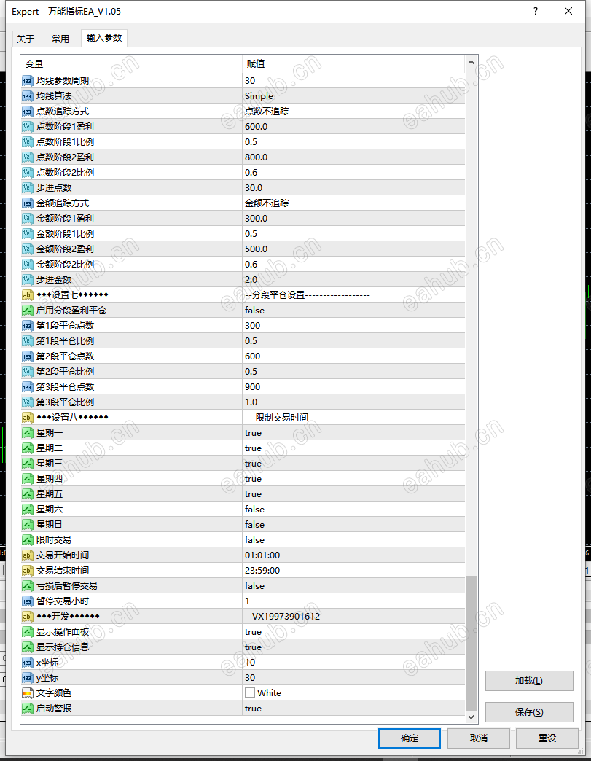Select the icon of 暂停交易小时 row
This screenshot has width=591, height=761.
tap(28, 601)
